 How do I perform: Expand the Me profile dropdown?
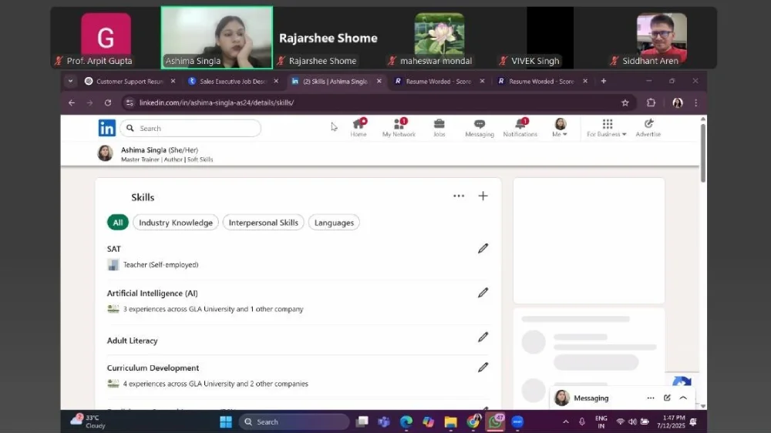pyautogui.click(x=560, y=128)
